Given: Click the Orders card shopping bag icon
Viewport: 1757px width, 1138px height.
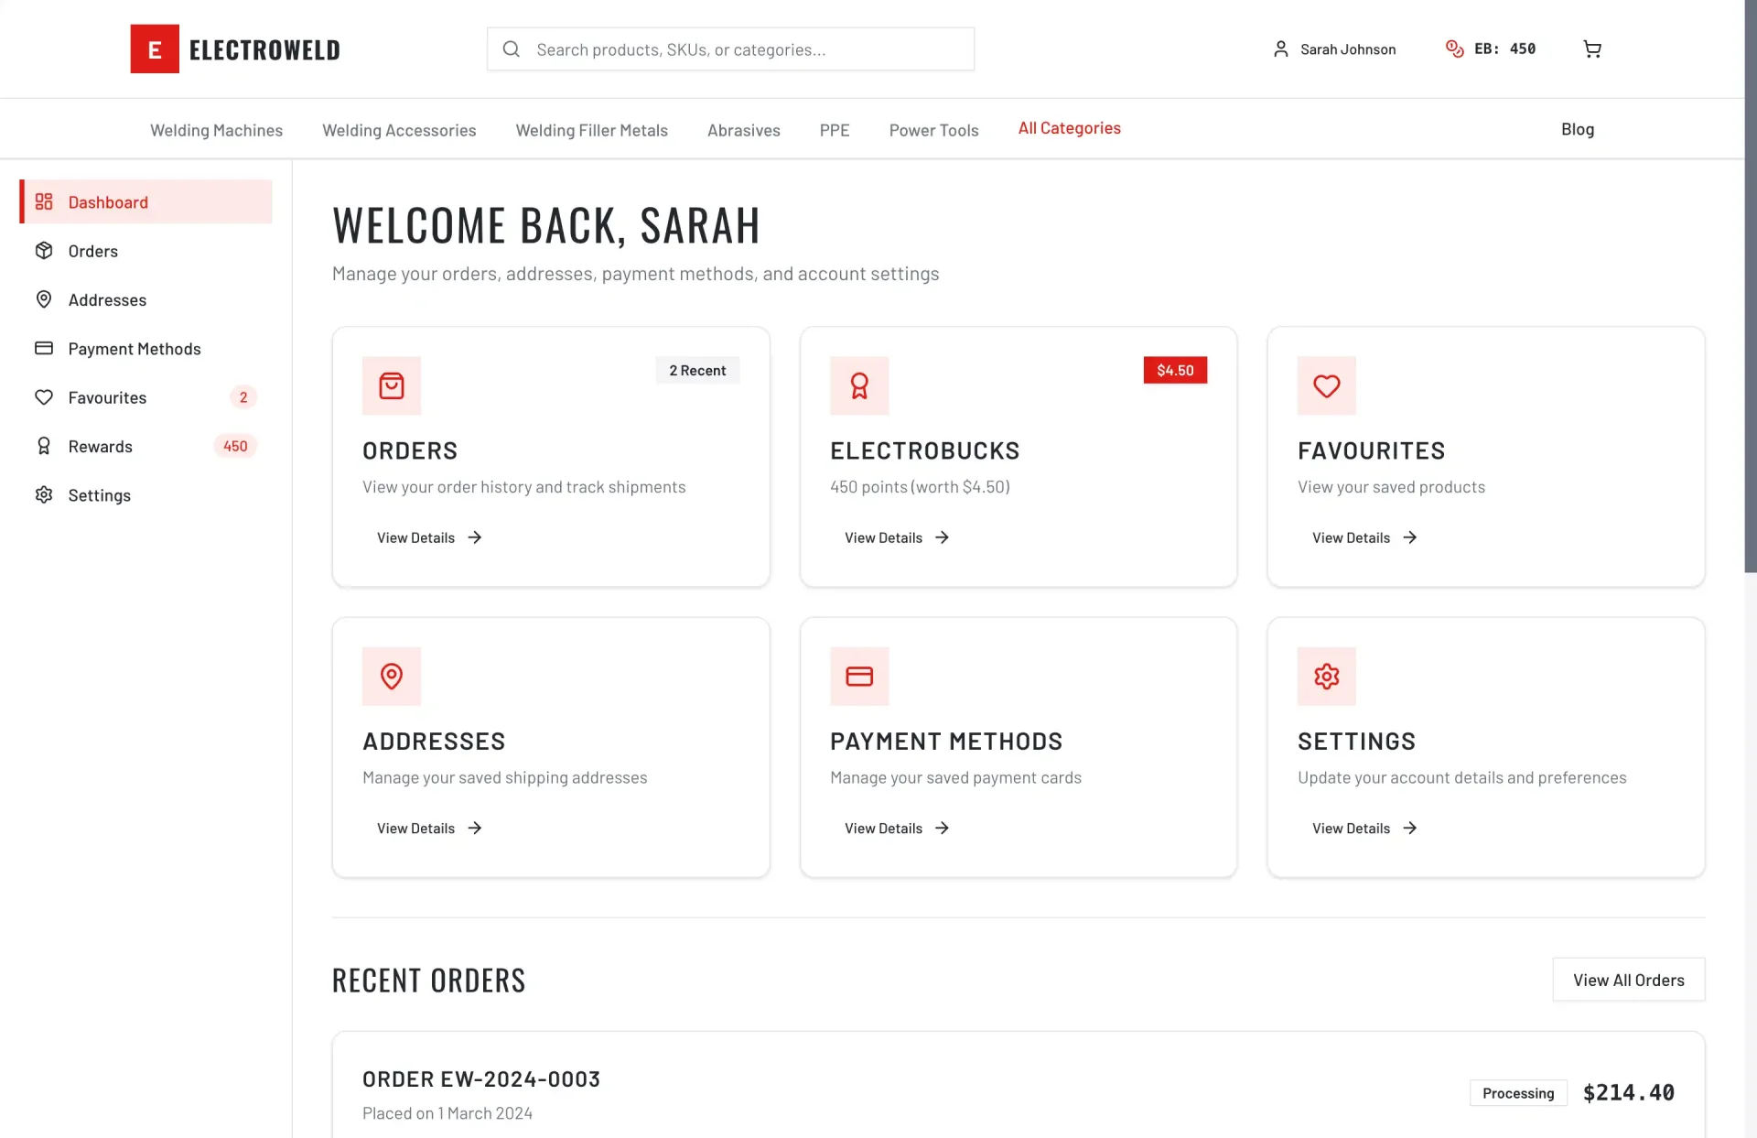Looking at the screenshot, I should tap(392, 385).
